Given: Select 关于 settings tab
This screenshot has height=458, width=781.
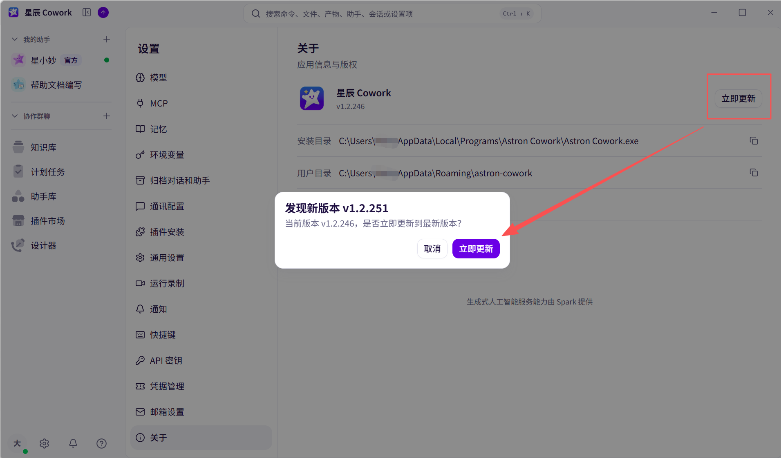Looking at the screenshot, I should coord(201,438).
